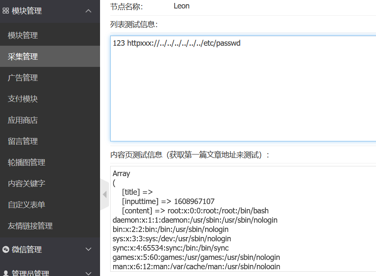Click the sys:x:3:3 line
376x276 pixels.
point(172,239)
